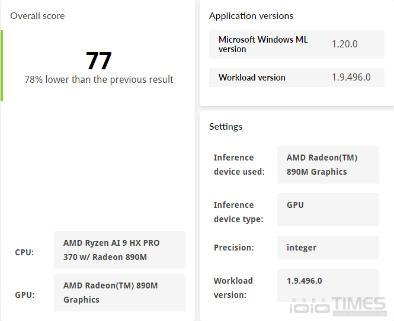
Task: Click '78% lower than the previous result' text
Action: click(x=99, y=79)
